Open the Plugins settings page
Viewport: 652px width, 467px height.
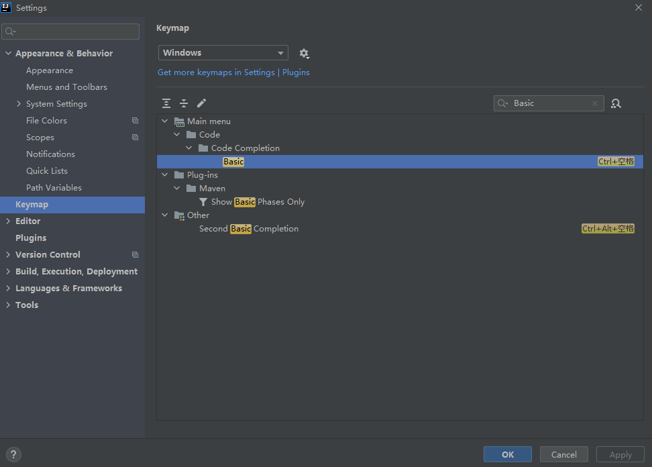(x=31, y=238)
